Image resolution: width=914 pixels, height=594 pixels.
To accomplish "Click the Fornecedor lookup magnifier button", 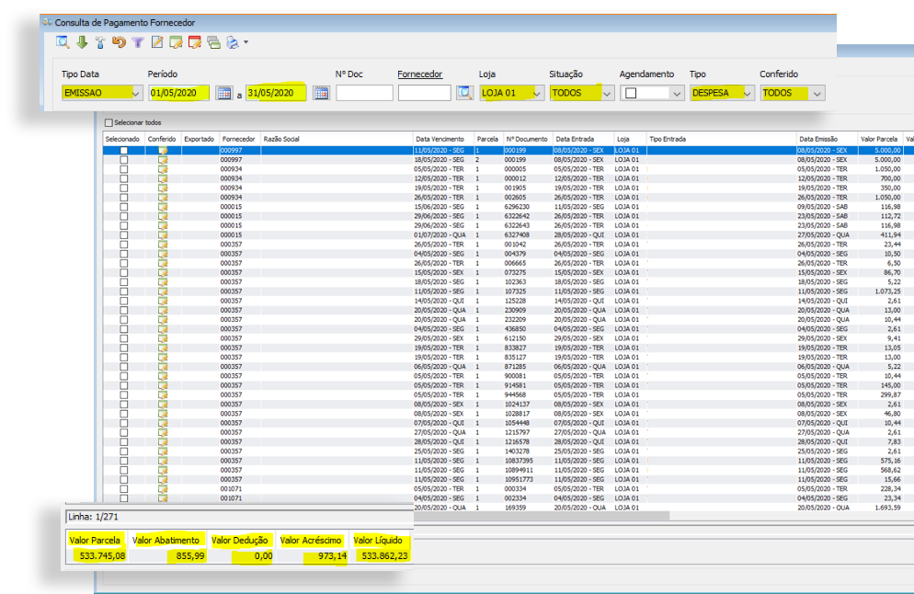I will [x=464, y=93].
